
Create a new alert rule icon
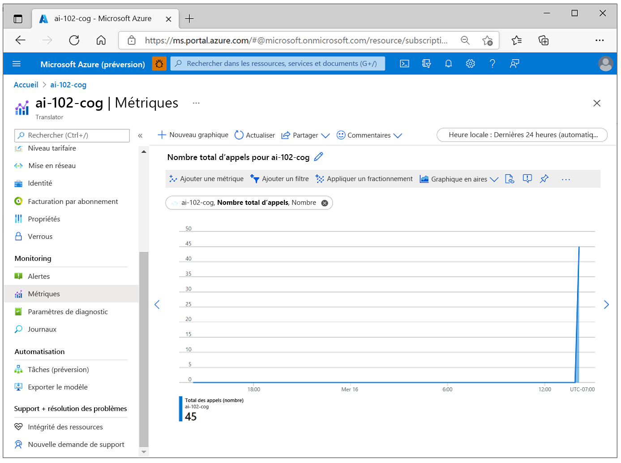(x=527, y=179)
